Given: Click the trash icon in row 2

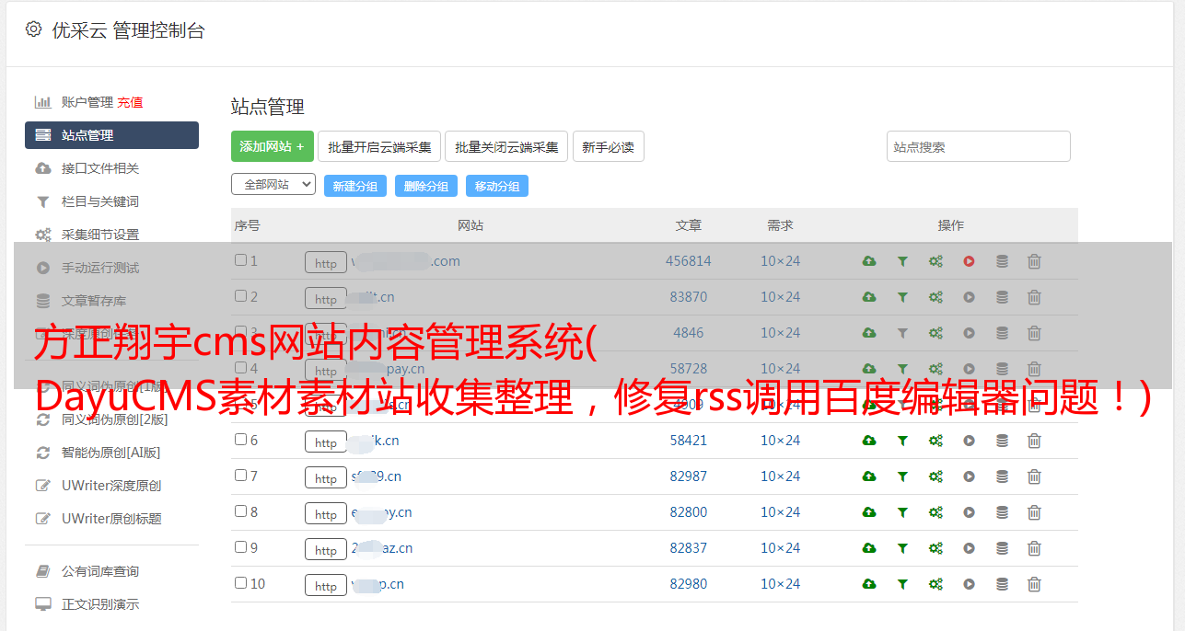Looking at the screenshot, I should click(x=1034, y=297).
